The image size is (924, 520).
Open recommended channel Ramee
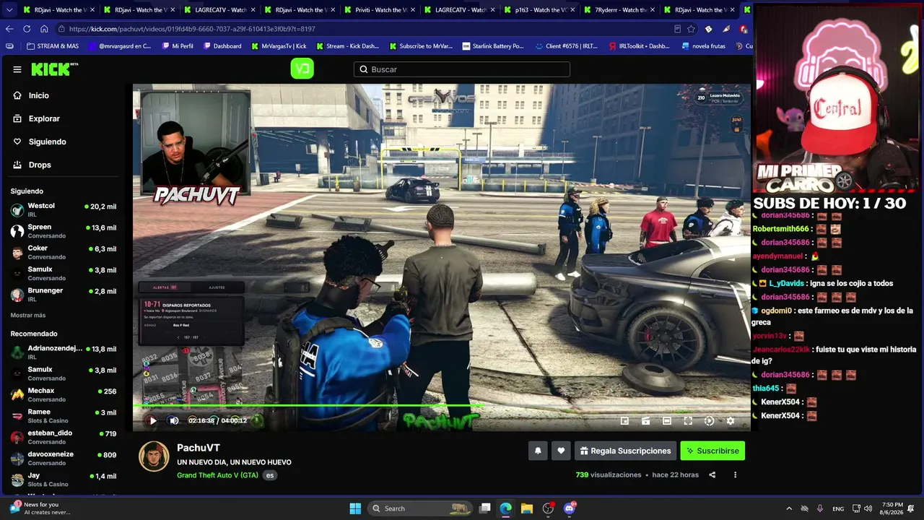(x=64, y=416)
